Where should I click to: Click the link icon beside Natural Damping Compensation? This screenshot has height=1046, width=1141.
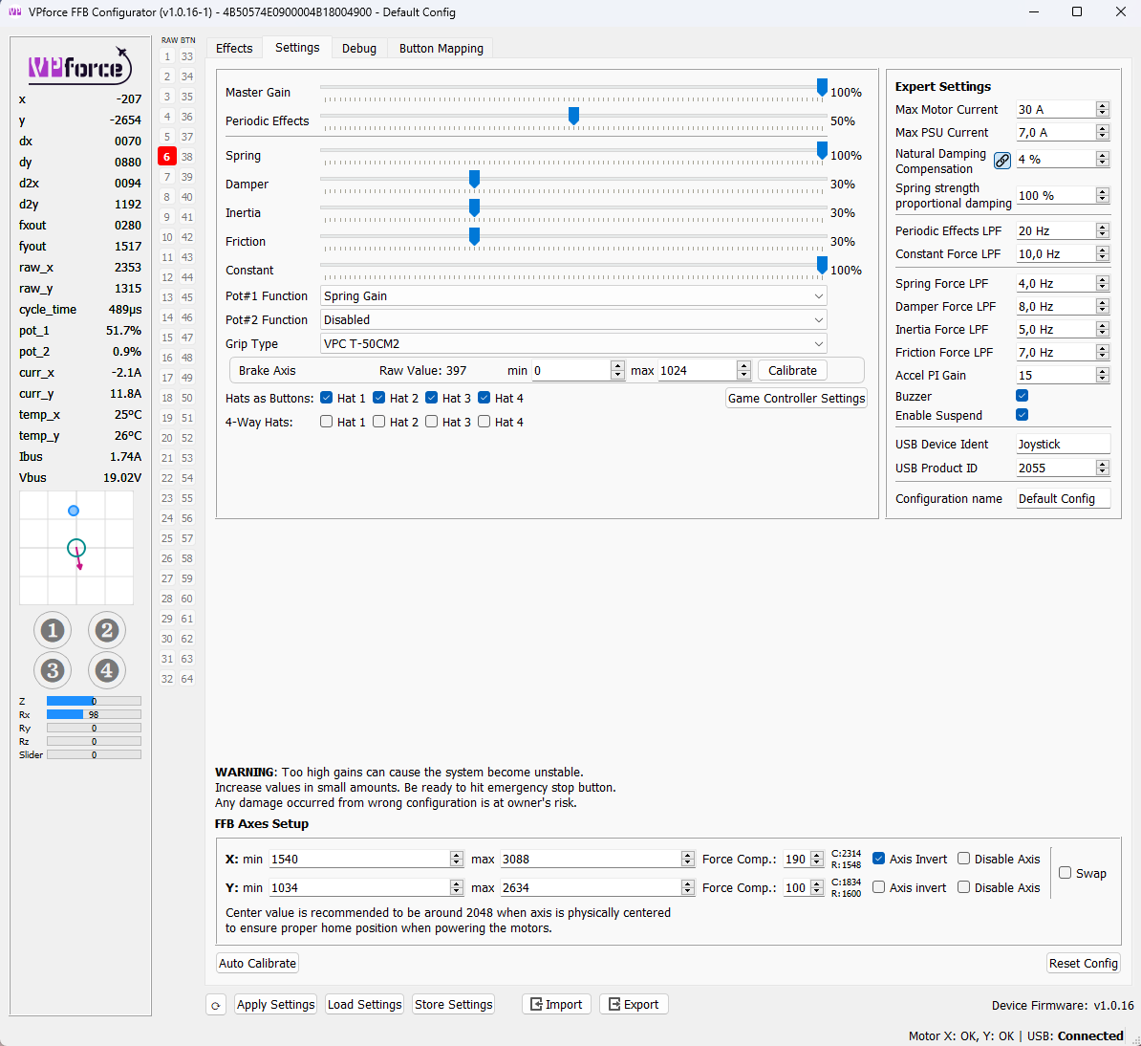[1002, 160]
